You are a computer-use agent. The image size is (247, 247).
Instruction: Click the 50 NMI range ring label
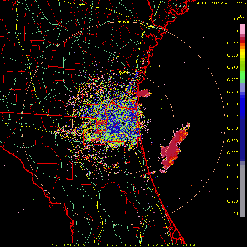tap(123, 73)
